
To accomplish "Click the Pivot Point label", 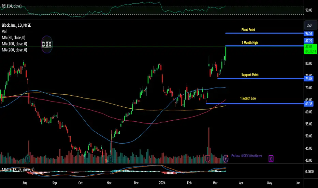I will [248, 30].
